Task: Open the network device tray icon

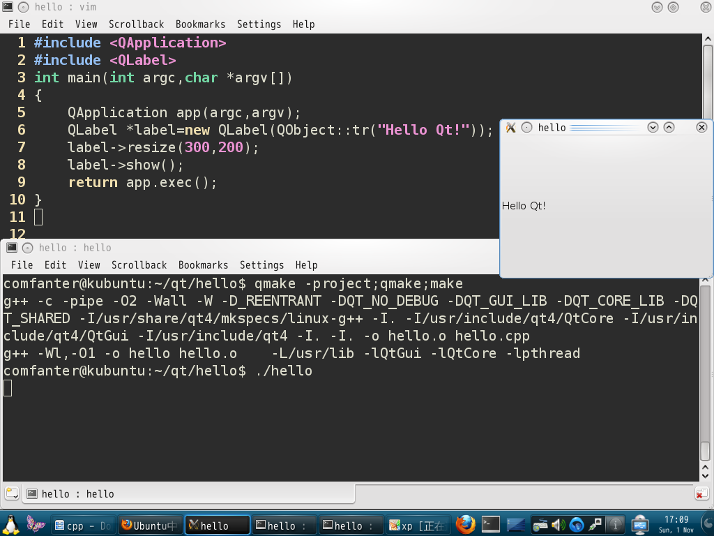Action: pyautogui.click(x=540, y=526)
